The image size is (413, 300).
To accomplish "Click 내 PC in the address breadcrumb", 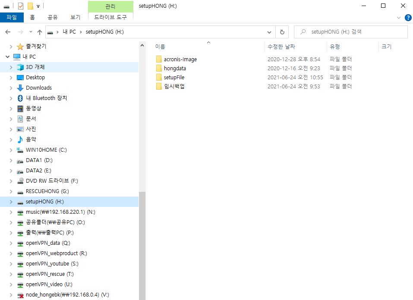I will click(69, 32).
